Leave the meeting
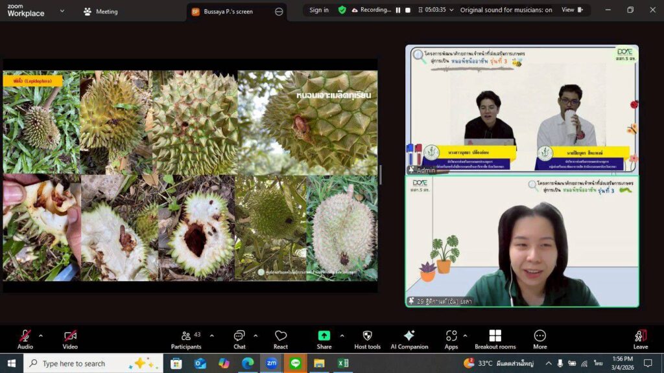664x373 pixels. coord(640,339)
